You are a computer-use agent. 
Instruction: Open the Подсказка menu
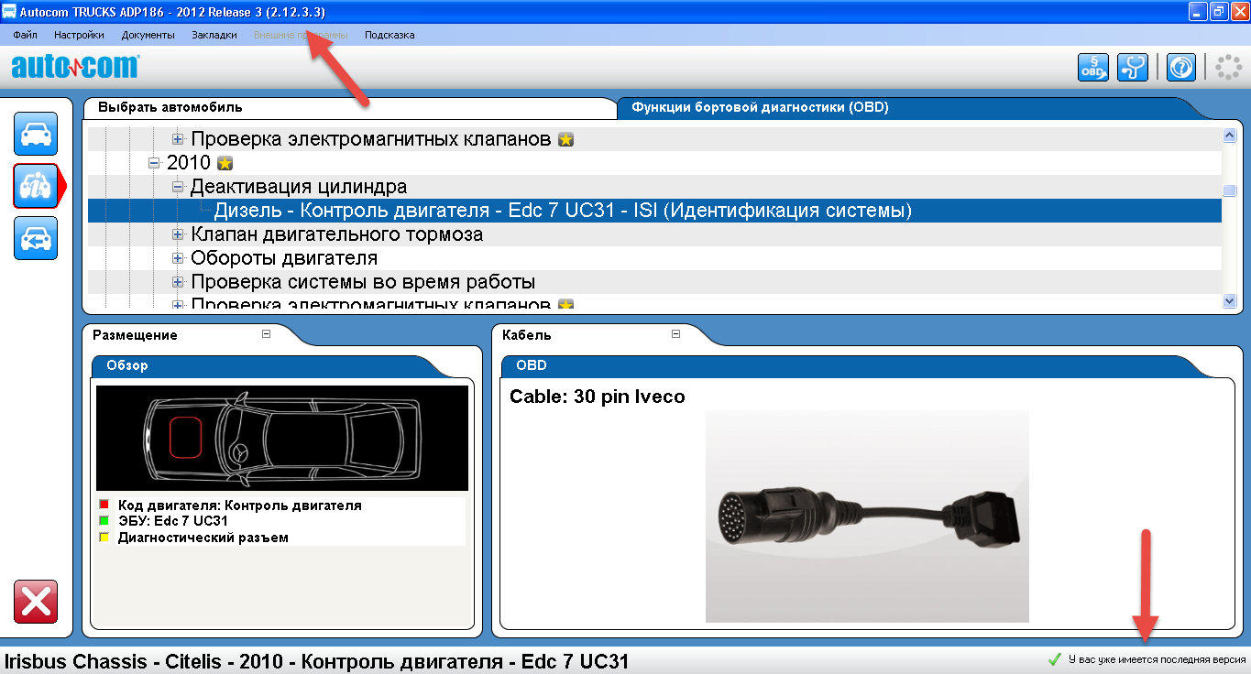coord(390,35)
